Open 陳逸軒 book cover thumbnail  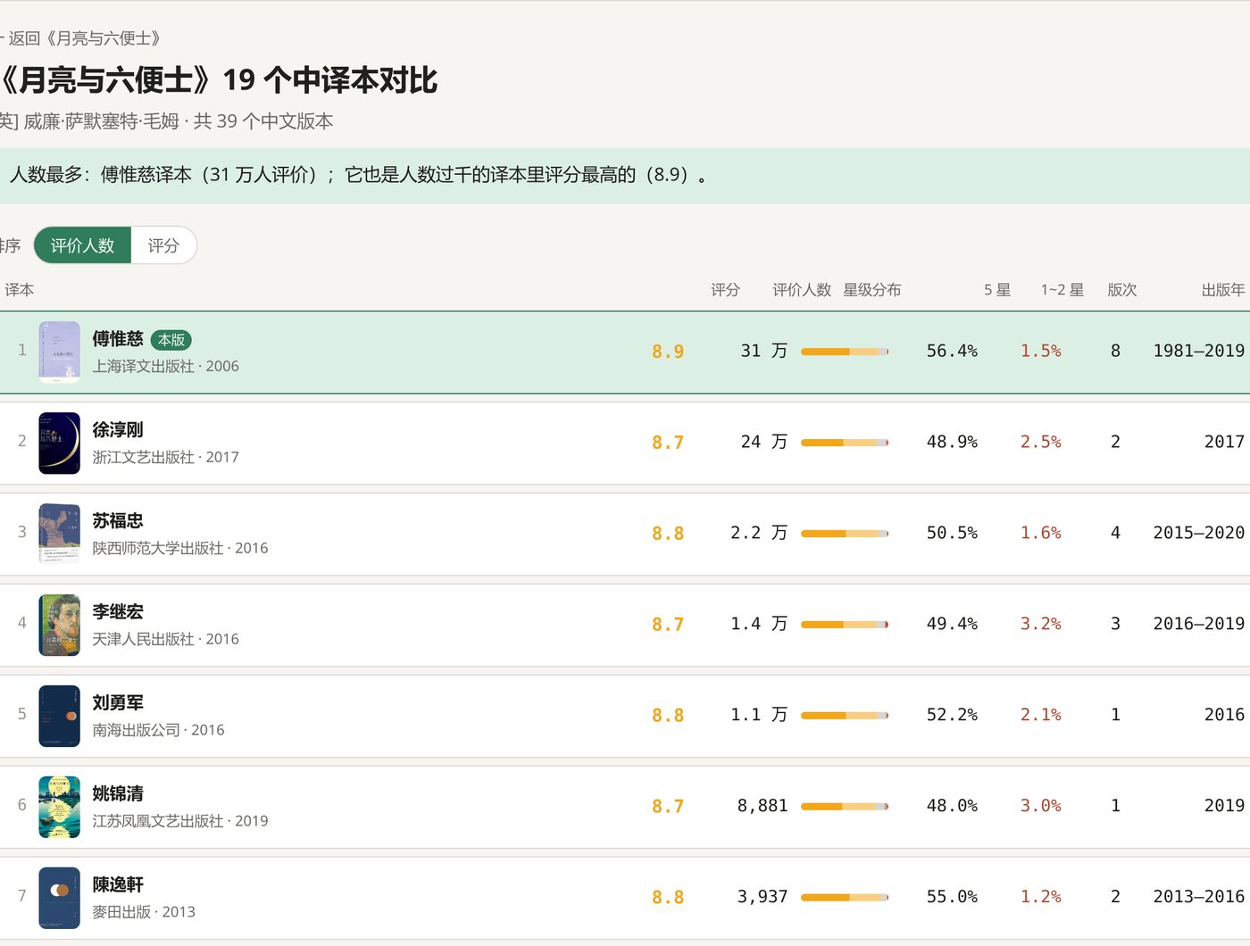60,898
